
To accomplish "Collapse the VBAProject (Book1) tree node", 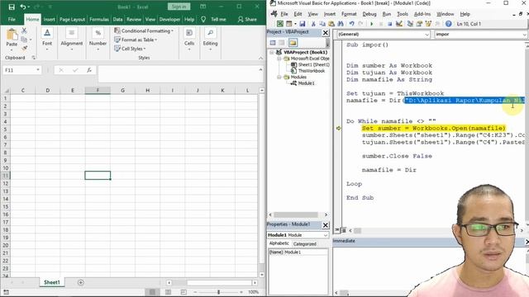I will pyautogui.click(x=271, y=53).
